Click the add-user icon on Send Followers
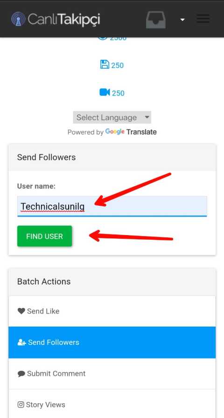 (21, 342)
